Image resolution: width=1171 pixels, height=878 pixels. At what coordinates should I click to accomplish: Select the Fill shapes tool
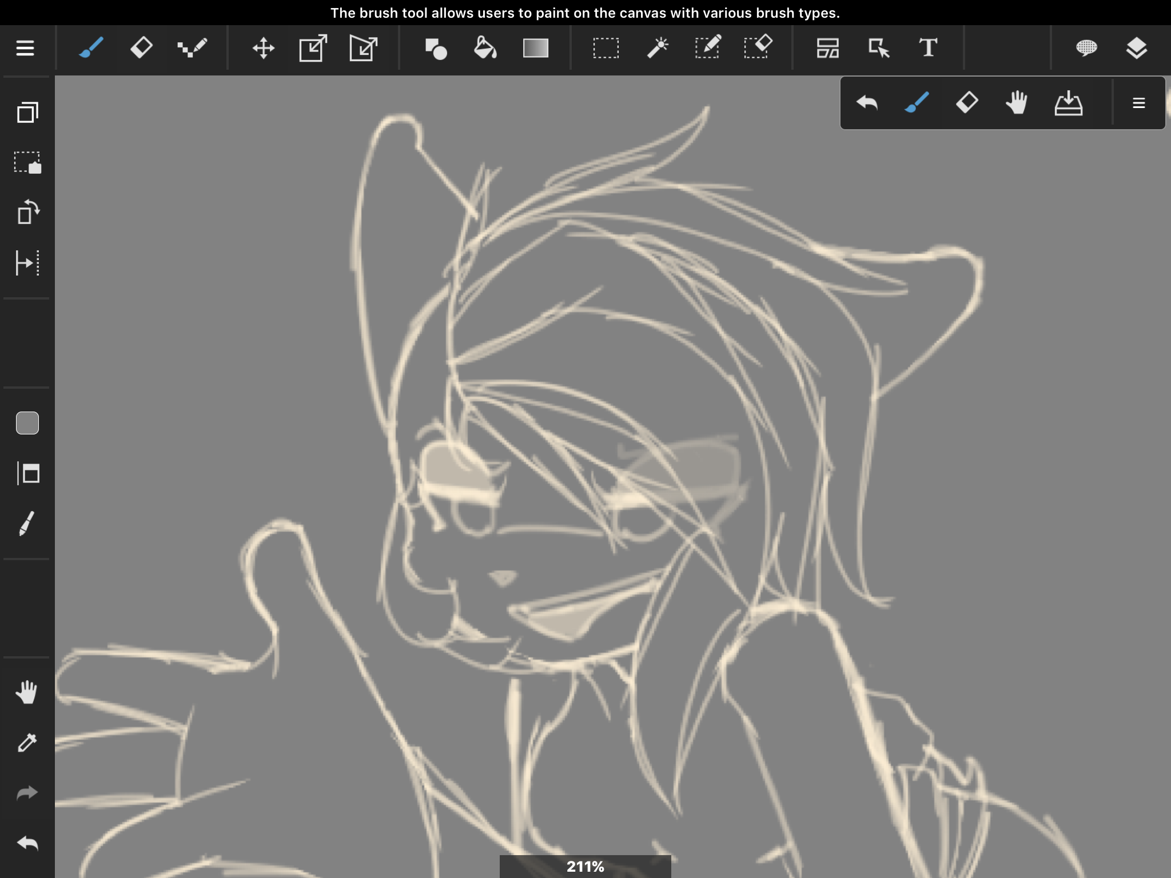pyautogui.click(x=436, y=49)
